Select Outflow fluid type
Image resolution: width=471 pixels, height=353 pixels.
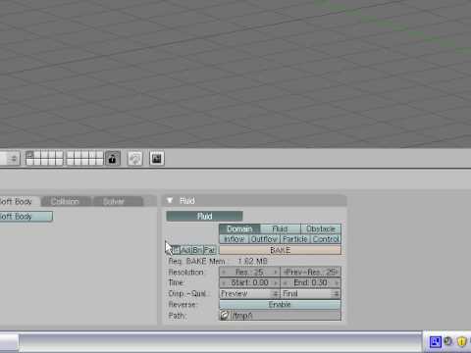coord(264,239)
